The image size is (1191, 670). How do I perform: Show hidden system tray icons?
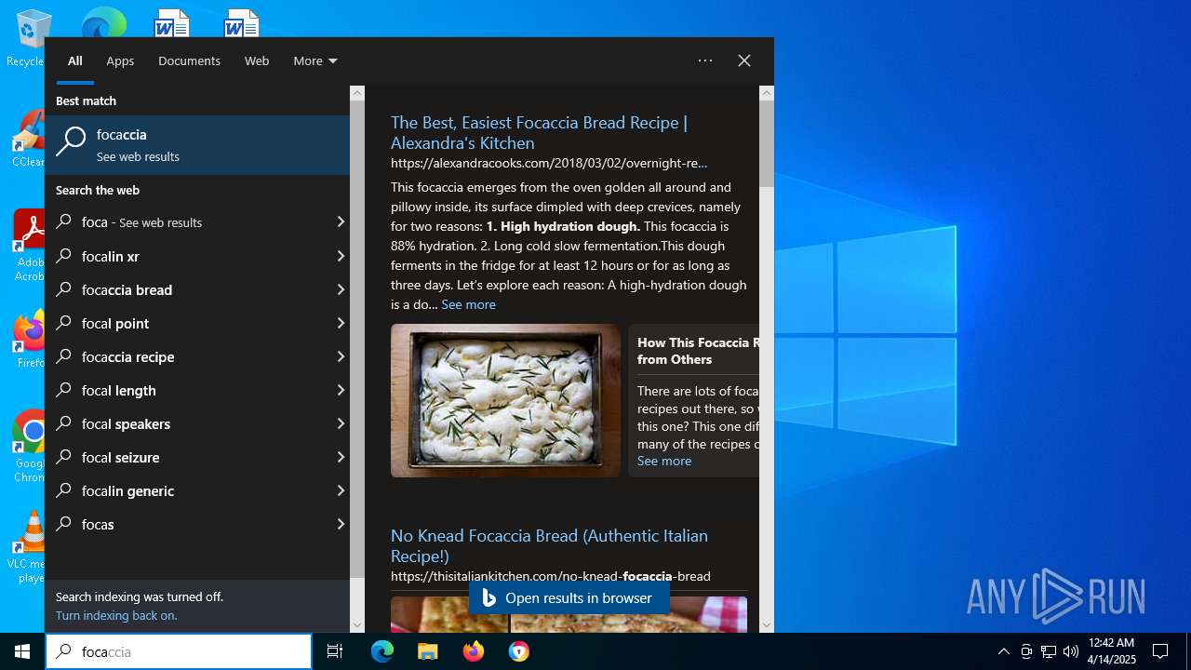[x=1003, y=651]
